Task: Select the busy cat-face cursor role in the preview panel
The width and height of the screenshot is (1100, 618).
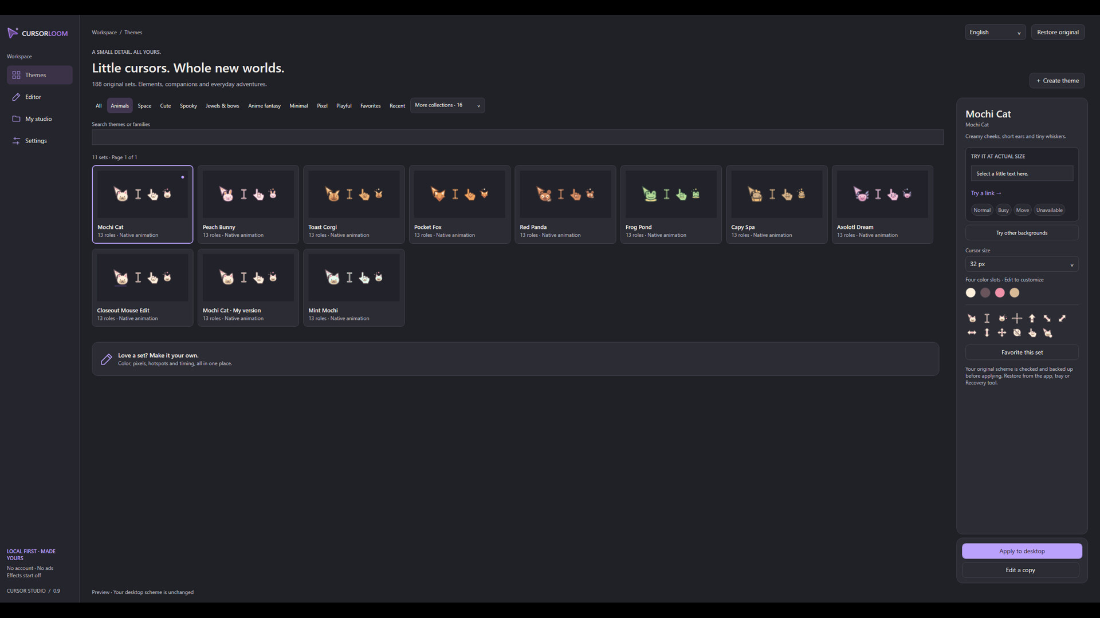Action: pos(1002,318)
